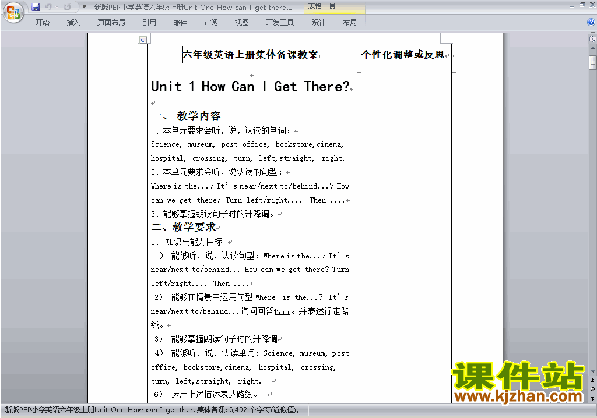Click the header text 六年级英语上册集体备课教案
The height and width of the screenshot is (418, 597).
[251, 55]
